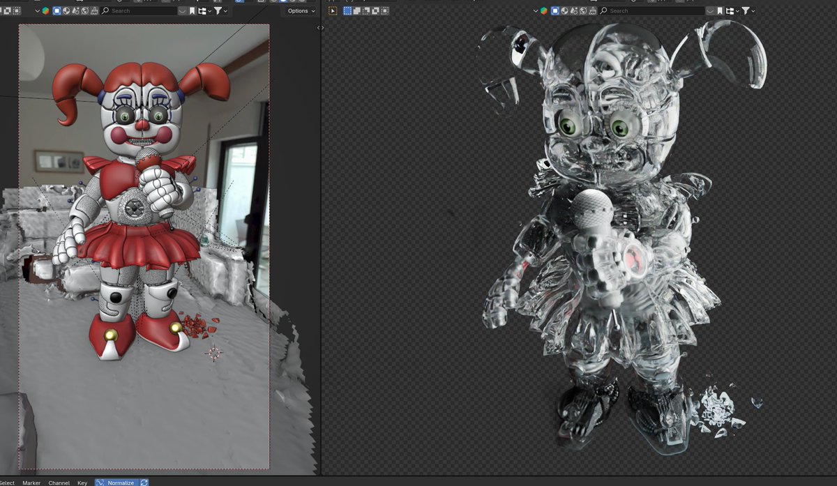Screen dimensions: 837x486
Task: Open the hierarchy tree dropdown in left header
Action: (204, 10)
